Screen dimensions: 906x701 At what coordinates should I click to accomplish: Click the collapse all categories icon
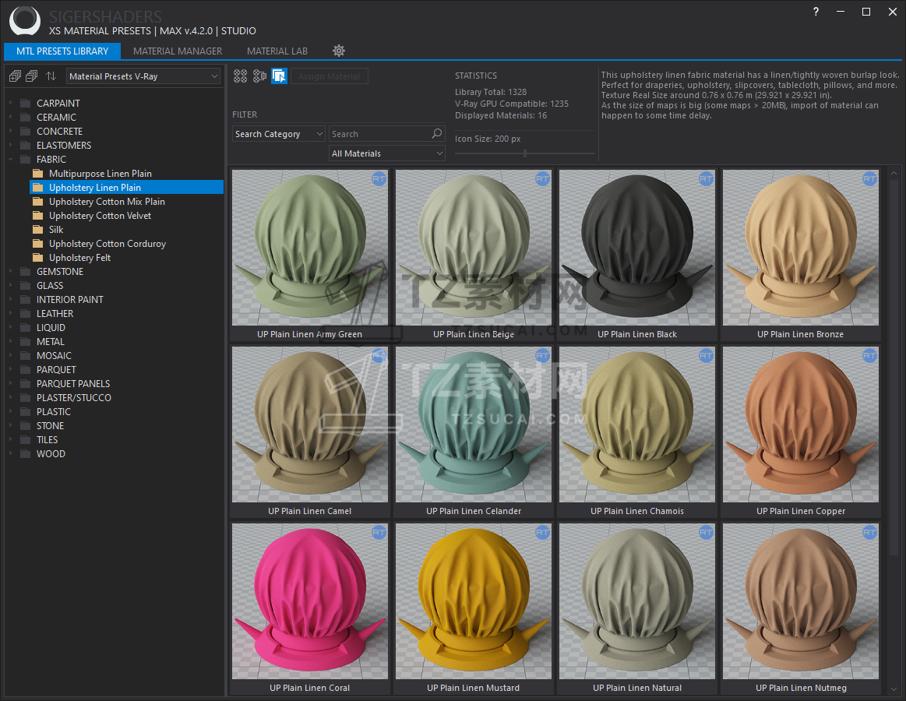(32, 76)
